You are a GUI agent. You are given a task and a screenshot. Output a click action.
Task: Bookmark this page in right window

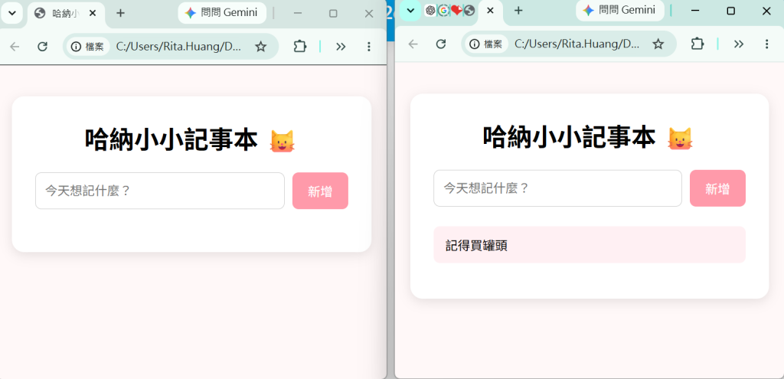(658, 44)
